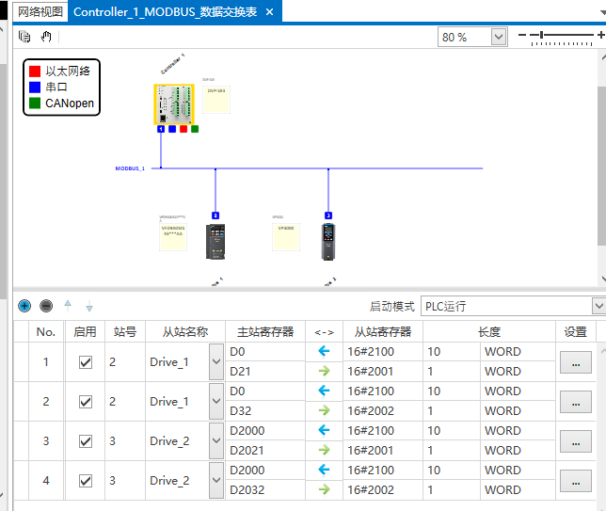The width and height of the screenshot is (606, 511).
Task: Open slave name dropdown for row 2 Drive_1
Action: pos(216,401)
